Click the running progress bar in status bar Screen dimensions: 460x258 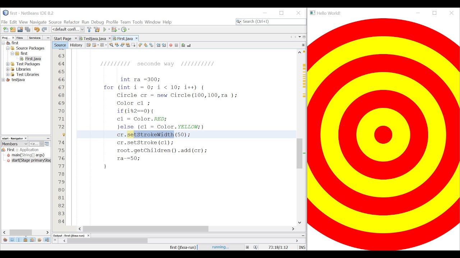tap(221, 247)
